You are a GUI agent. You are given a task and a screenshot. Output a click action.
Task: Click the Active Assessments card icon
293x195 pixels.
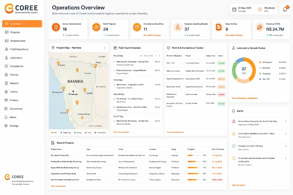pyautogui.click(x=56, y=27)
